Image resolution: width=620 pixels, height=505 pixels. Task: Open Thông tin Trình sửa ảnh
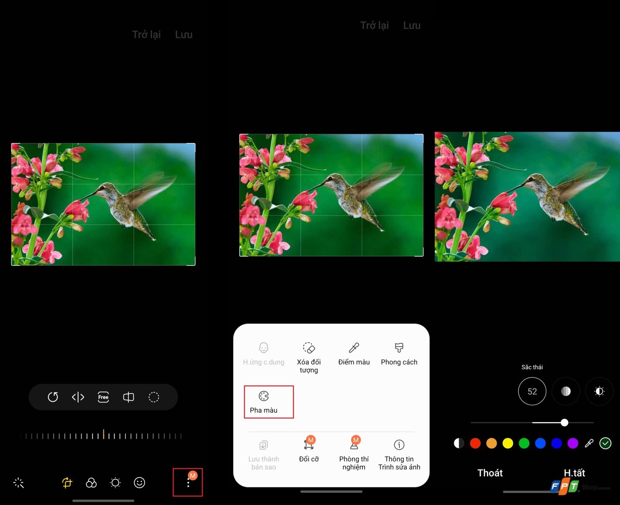[399, 454]
